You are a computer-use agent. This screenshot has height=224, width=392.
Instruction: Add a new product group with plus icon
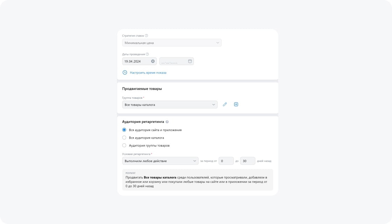236,105
